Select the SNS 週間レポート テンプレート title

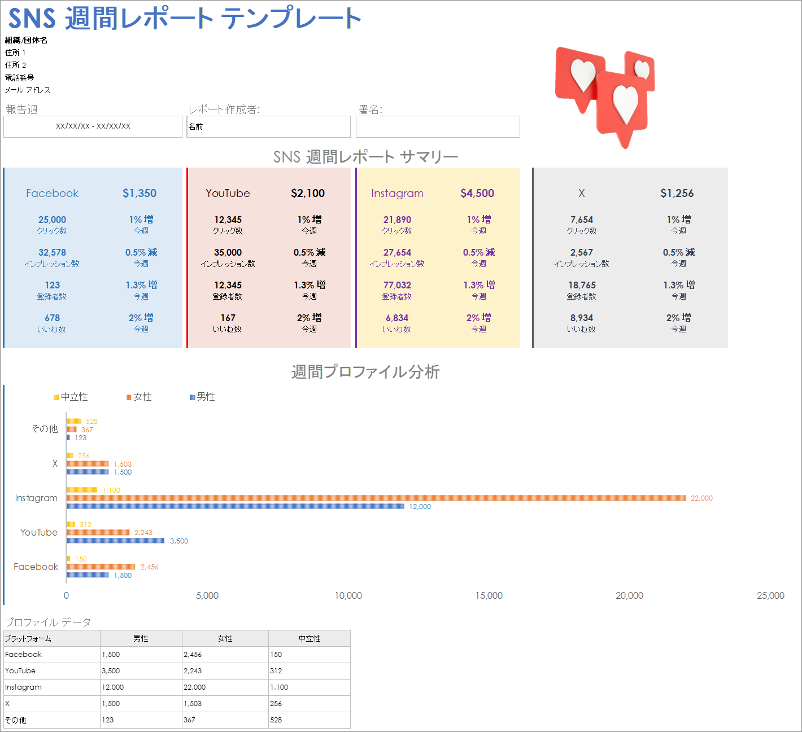[185, 18]
